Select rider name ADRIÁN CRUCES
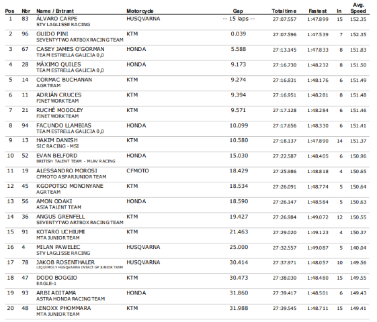377x322 pixels. 59,95
